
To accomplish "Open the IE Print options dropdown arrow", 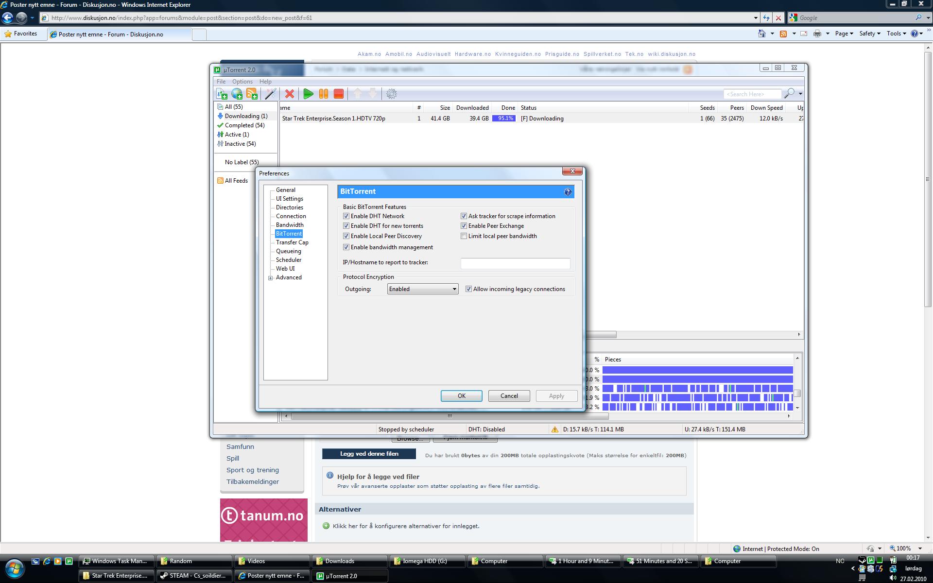I will coord(828,34).
